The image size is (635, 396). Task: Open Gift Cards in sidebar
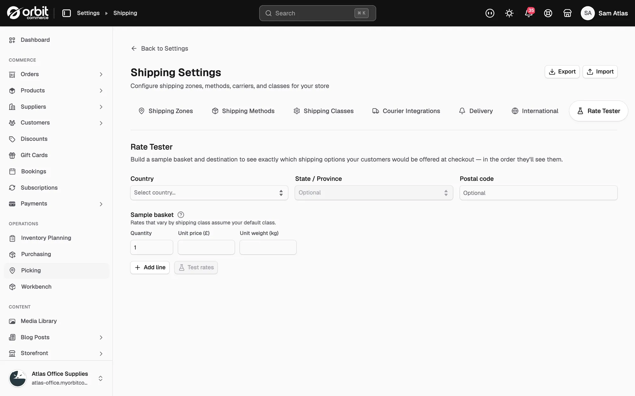57,155
